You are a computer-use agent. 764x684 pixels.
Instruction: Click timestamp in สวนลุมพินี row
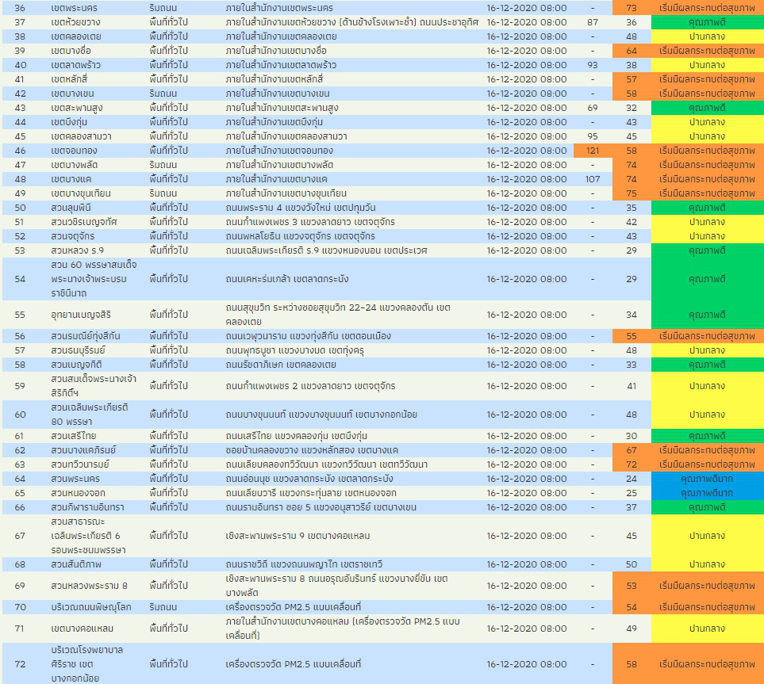(x=526, y=208)
